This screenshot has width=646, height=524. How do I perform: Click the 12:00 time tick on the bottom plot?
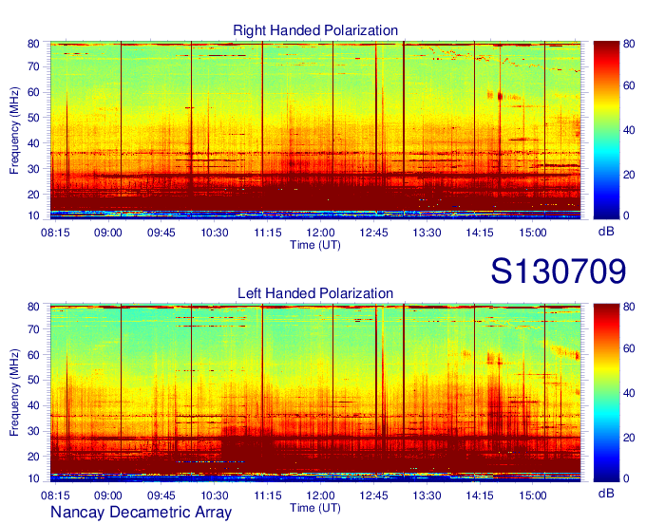click(x=320, y=496)
